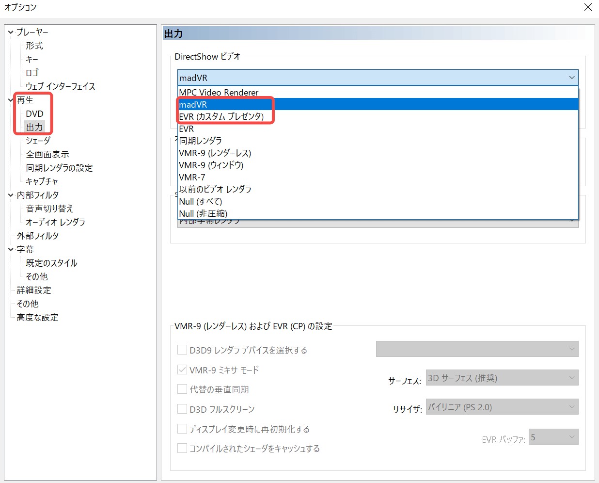The height and width of the screenshot is (483, 599).
Task: Collapse the プレーヤー tree node
Action: [x=11, y=32]
